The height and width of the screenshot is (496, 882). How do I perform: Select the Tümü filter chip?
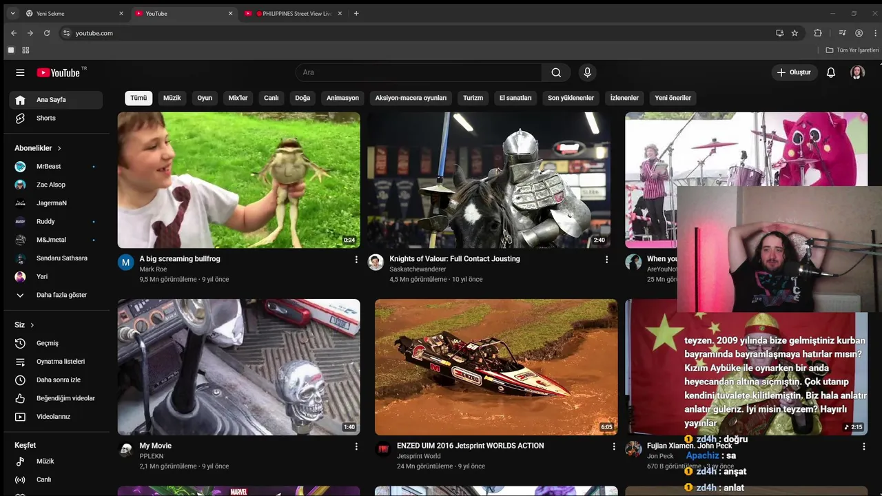(x=139, y=98)
